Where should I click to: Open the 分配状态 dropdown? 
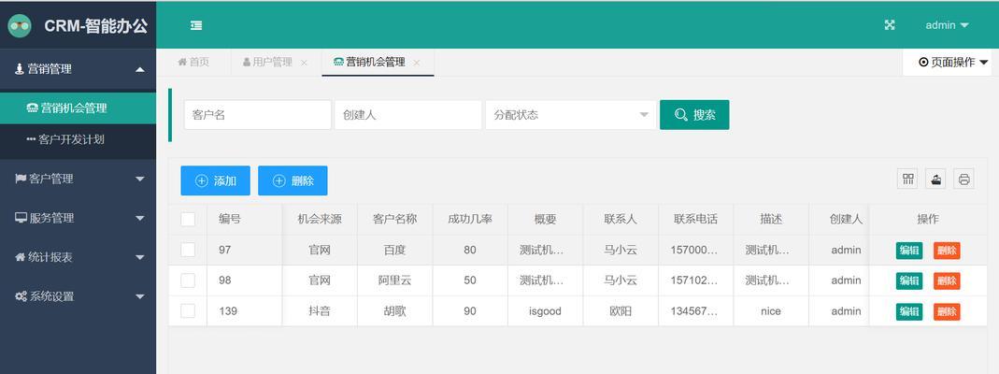click(x=571, y=115)
